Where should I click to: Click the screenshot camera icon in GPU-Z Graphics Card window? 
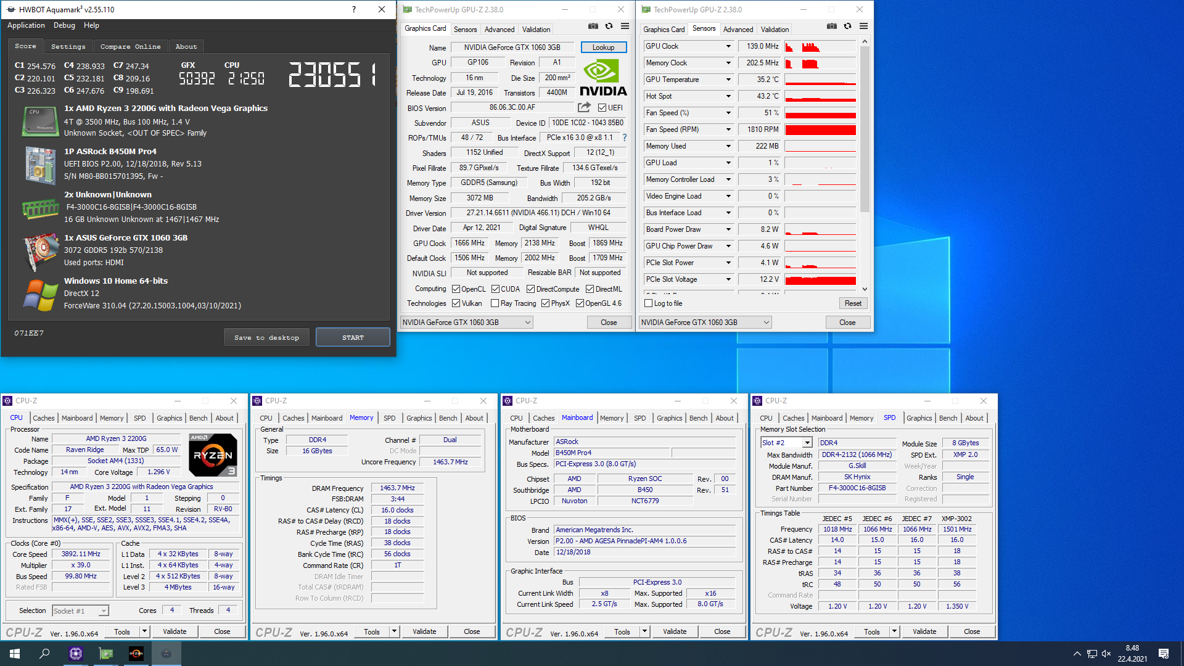pyautogui.click(x=593, y=26)
